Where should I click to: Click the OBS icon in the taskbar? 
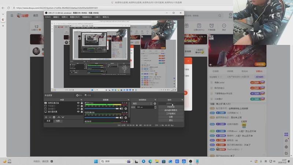[x=190, y=161]
